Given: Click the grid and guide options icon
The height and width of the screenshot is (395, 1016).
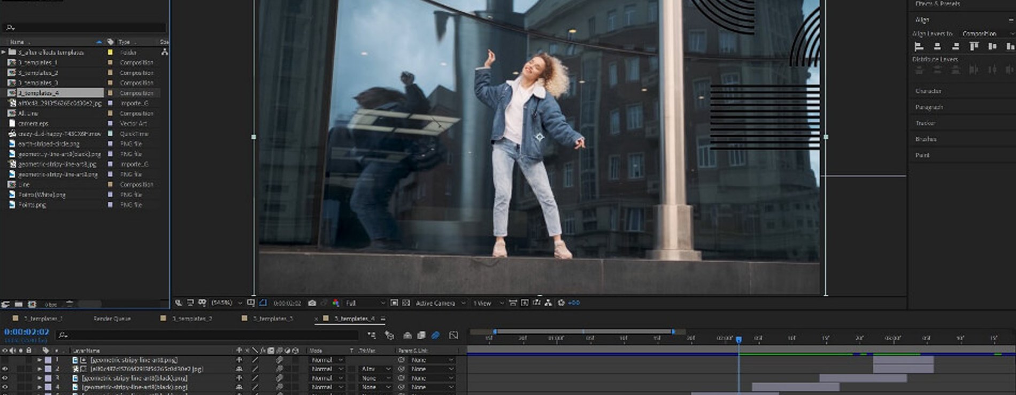Looking at the screenshot, I should pos(251,303).
